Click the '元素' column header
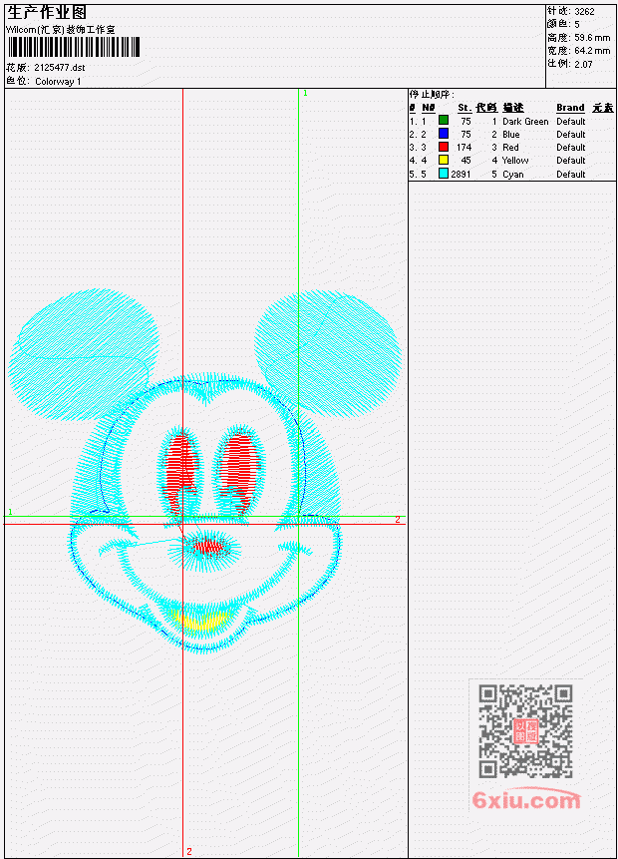Viewport: 618px width, 859px height. pyautogui.click(x=603, y=108)
